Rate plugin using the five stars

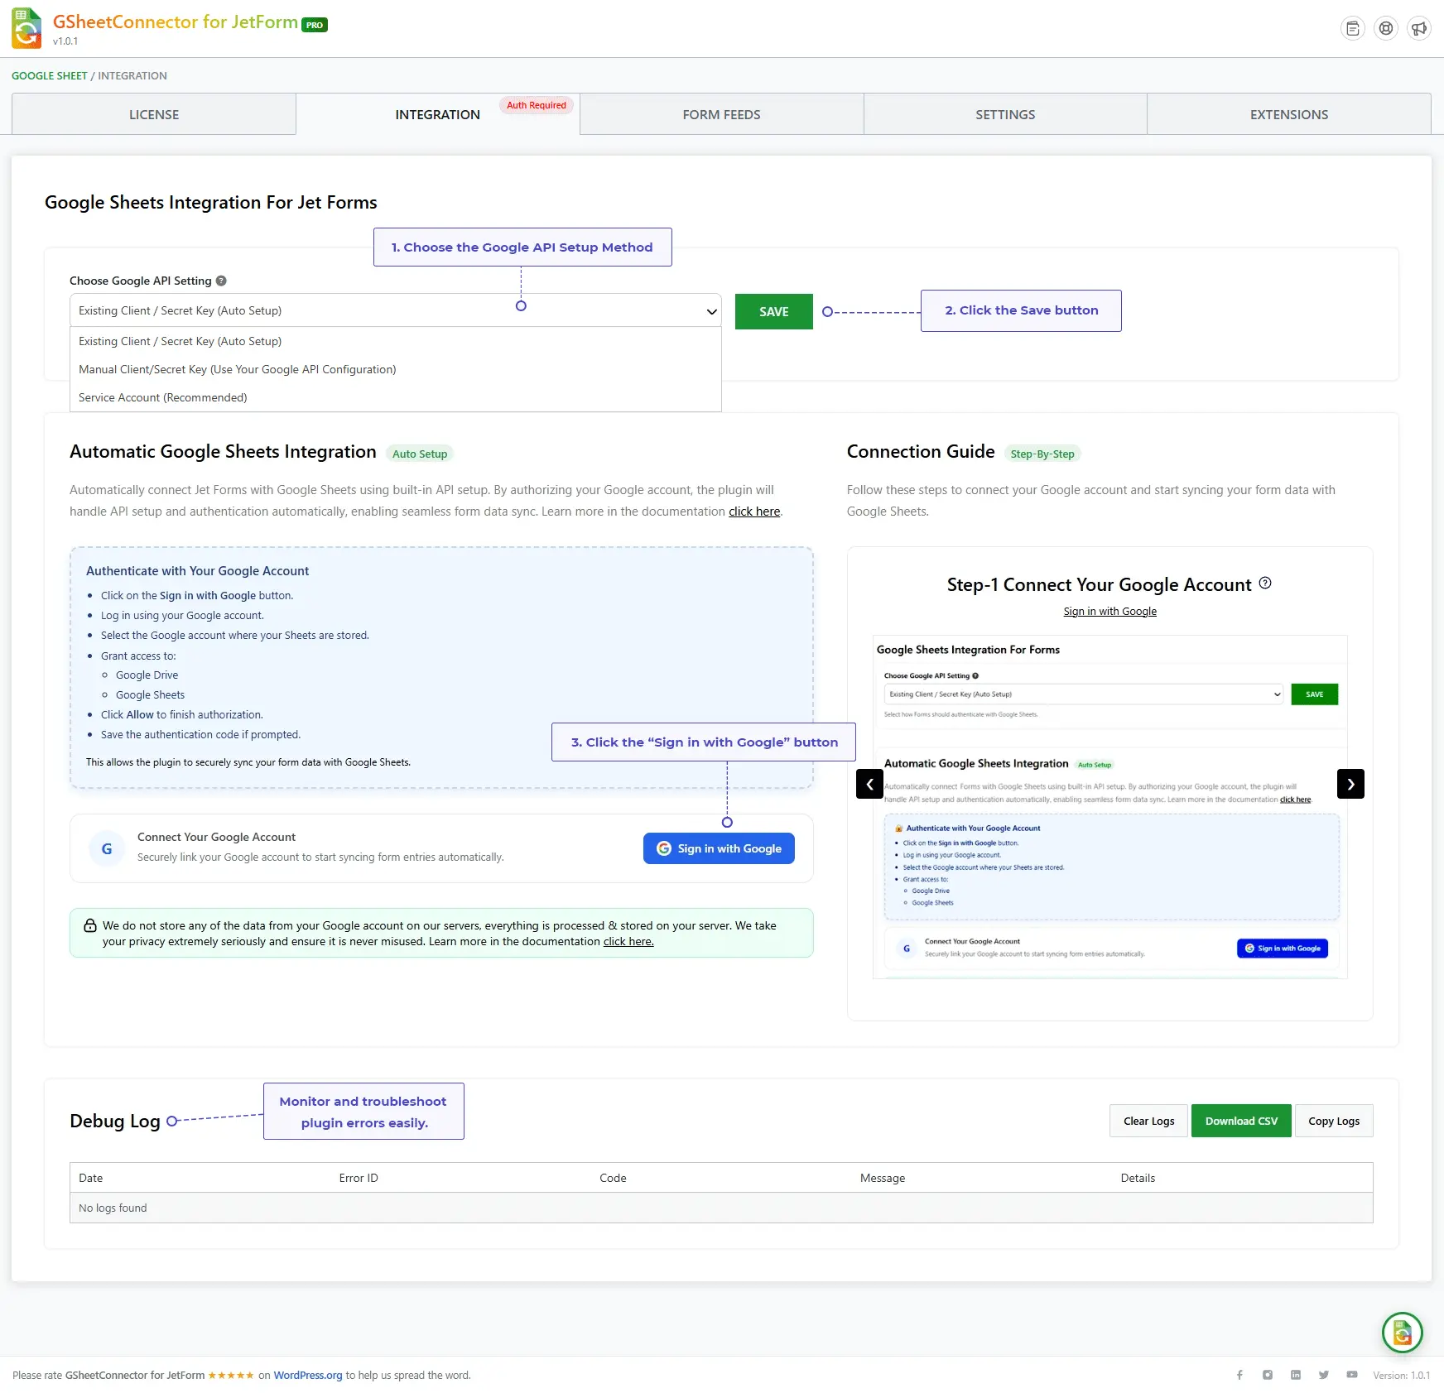[231, 1376]
